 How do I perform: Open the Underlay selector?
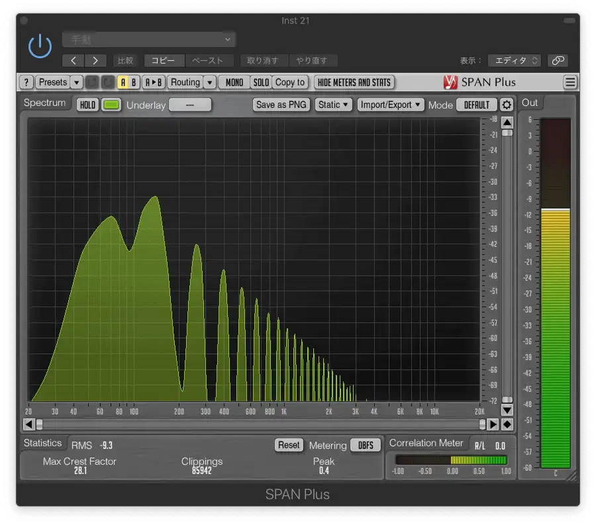190,105
